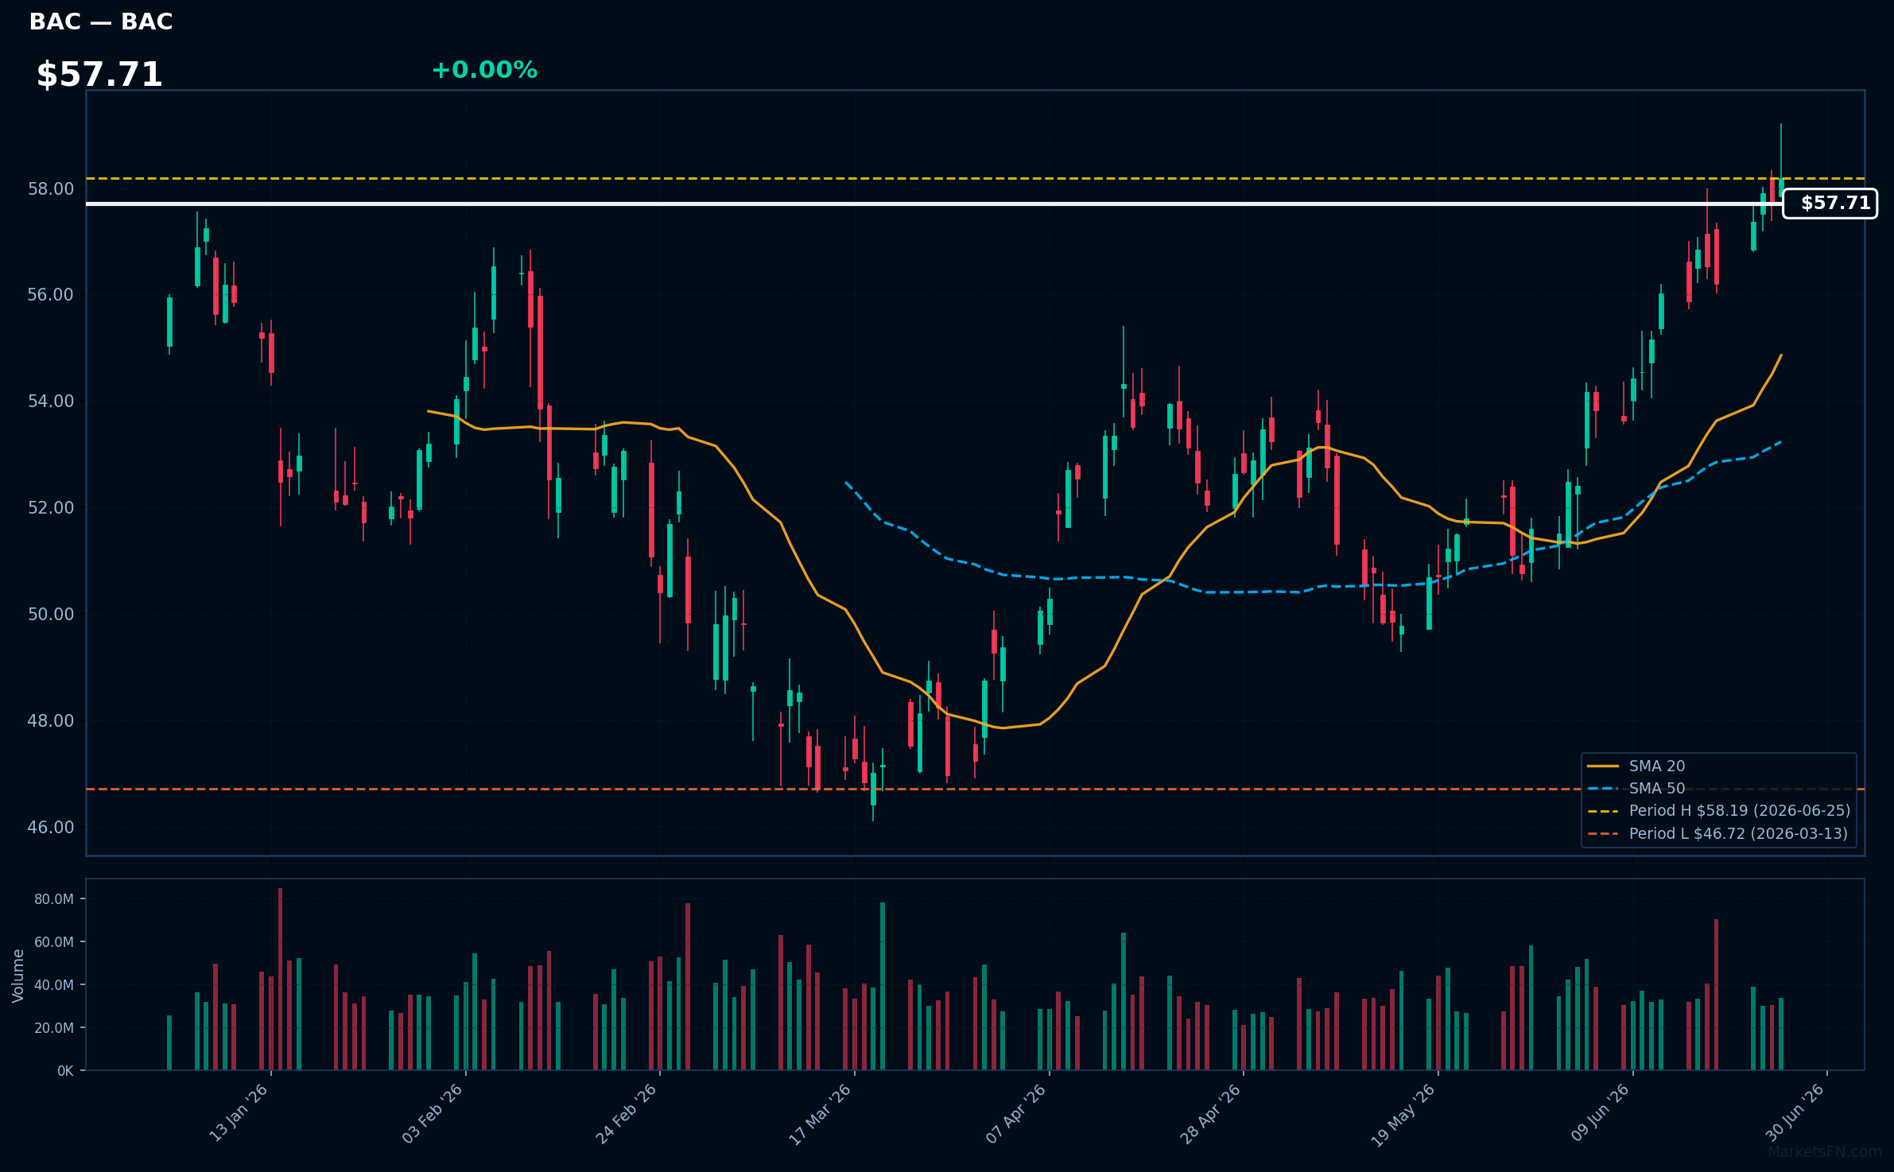The height and width of the screenshot is (1172, 1894).
Task: Click the "07 Apr '26" date label
Action: (x=1016, y=1113)
